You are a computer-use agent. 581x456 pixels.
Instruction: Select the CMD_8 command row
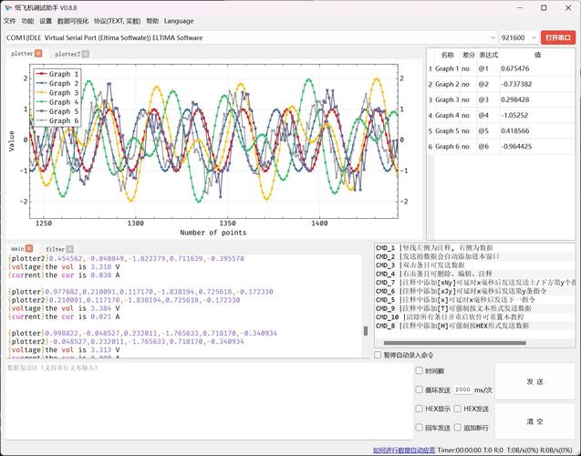coord(475,326)
